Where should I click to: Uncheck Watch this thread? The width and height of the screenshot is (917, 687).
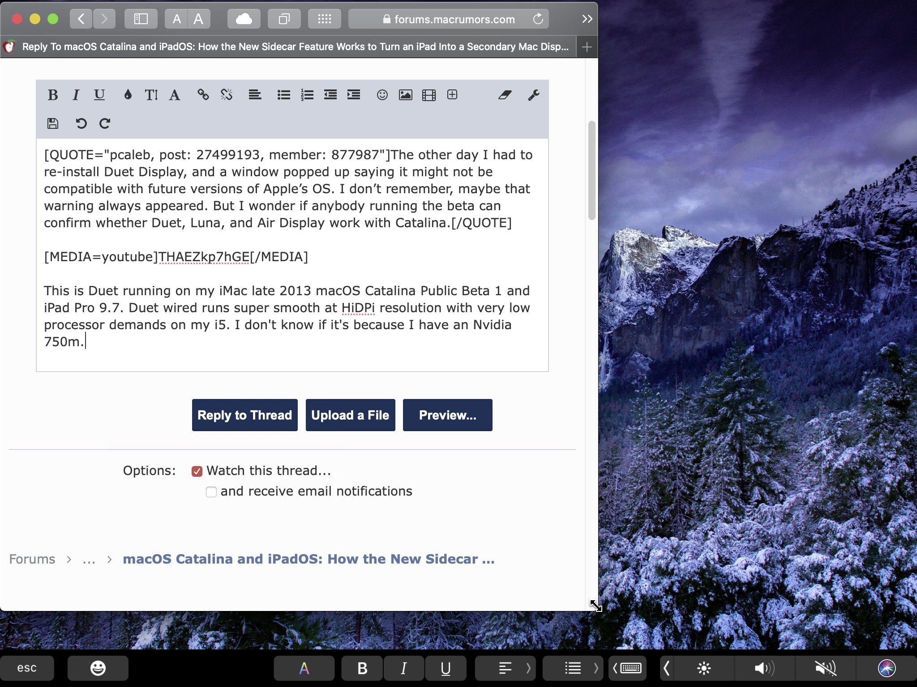[197, 471]
